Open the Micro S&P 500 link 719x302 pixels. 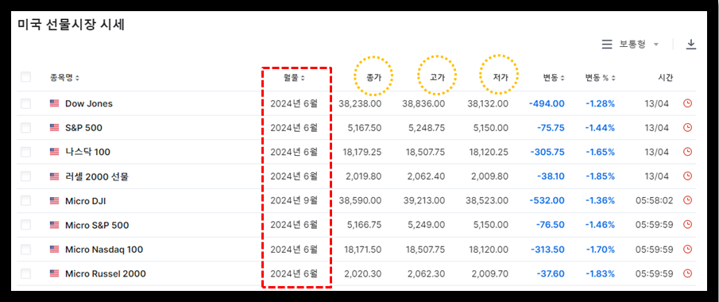[97, 225]
